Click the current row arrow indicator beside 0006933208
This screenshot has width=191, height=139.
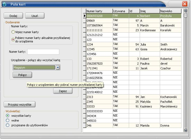(85, 16)
